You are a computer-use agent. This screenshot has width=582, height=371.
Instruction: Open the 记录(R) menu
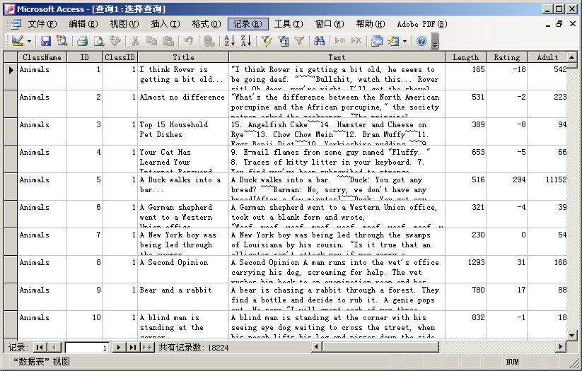pyautogui.click(x=248, y=24)
